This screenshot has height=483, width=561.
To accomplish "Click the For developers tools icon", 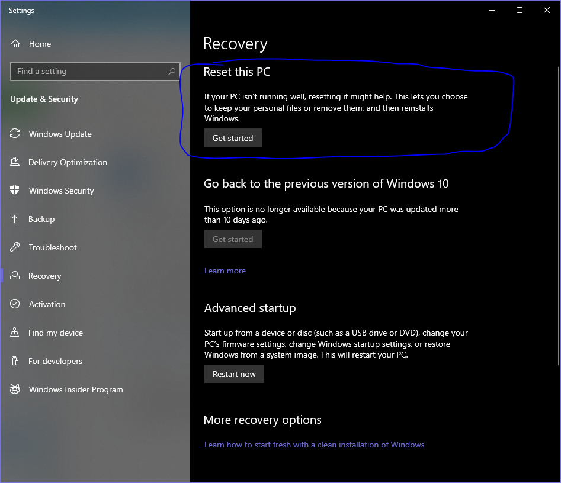I will [x=15, y=360].
